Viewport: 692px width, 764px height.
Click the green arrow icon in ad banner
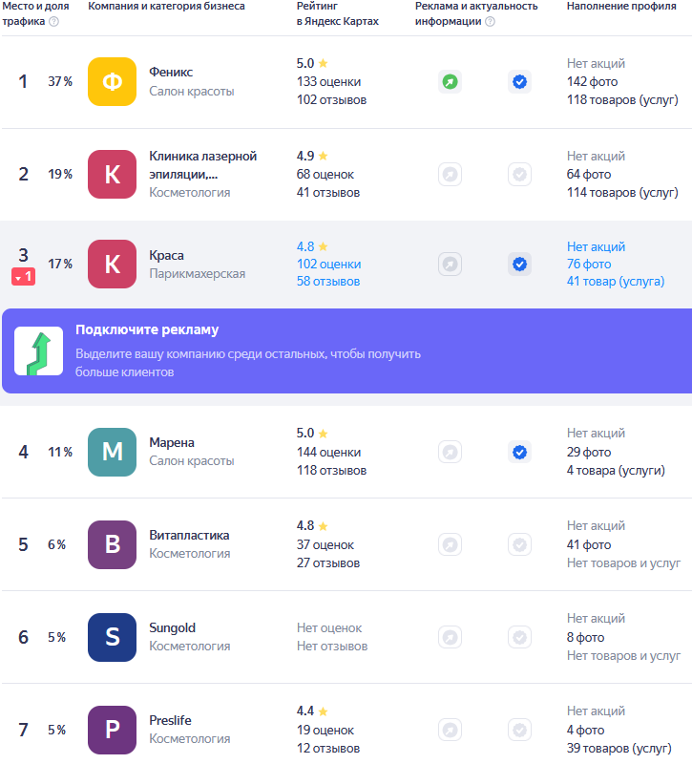[x=38, y=350]
